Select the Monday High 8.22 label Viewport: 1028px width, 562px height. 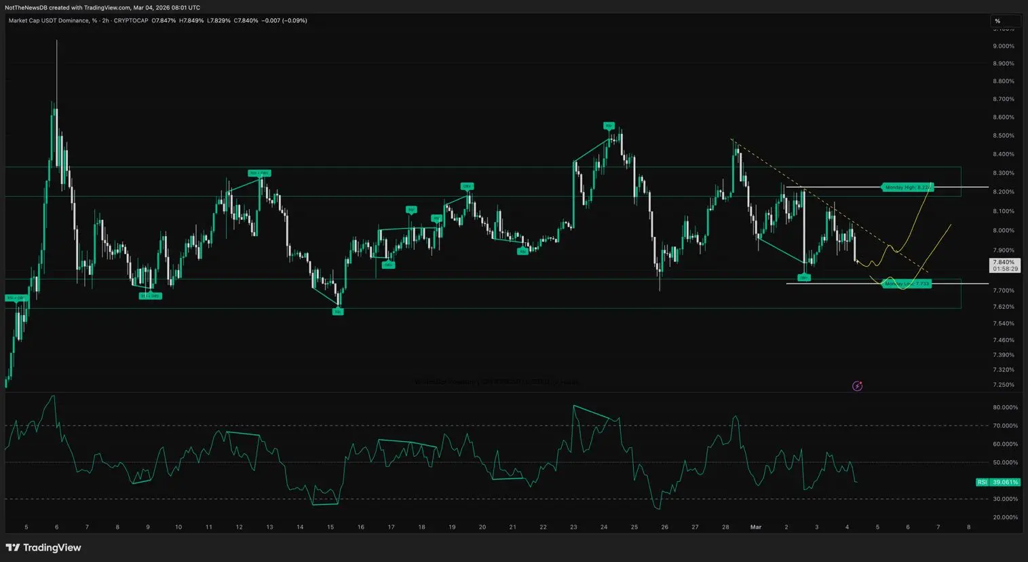[908, 187]
